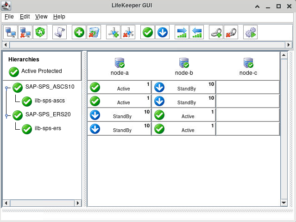Click the node-a server label
This screenshot has width=296, height=222.
(x=120, y=73)
